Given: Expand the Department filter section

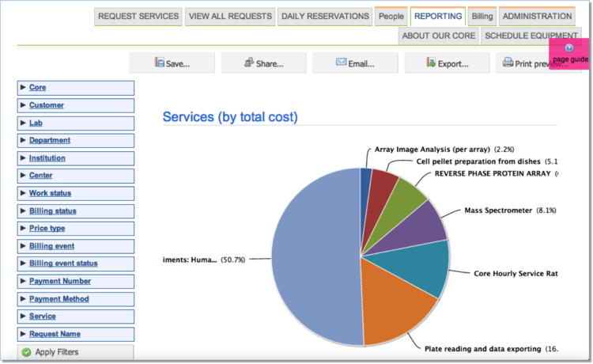Looking at the screenshot, I should pyautogui.click(x=49, y=140).
